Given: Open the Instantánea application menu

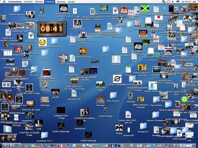Looking at the screenshot, I should (x=15, y=2).
